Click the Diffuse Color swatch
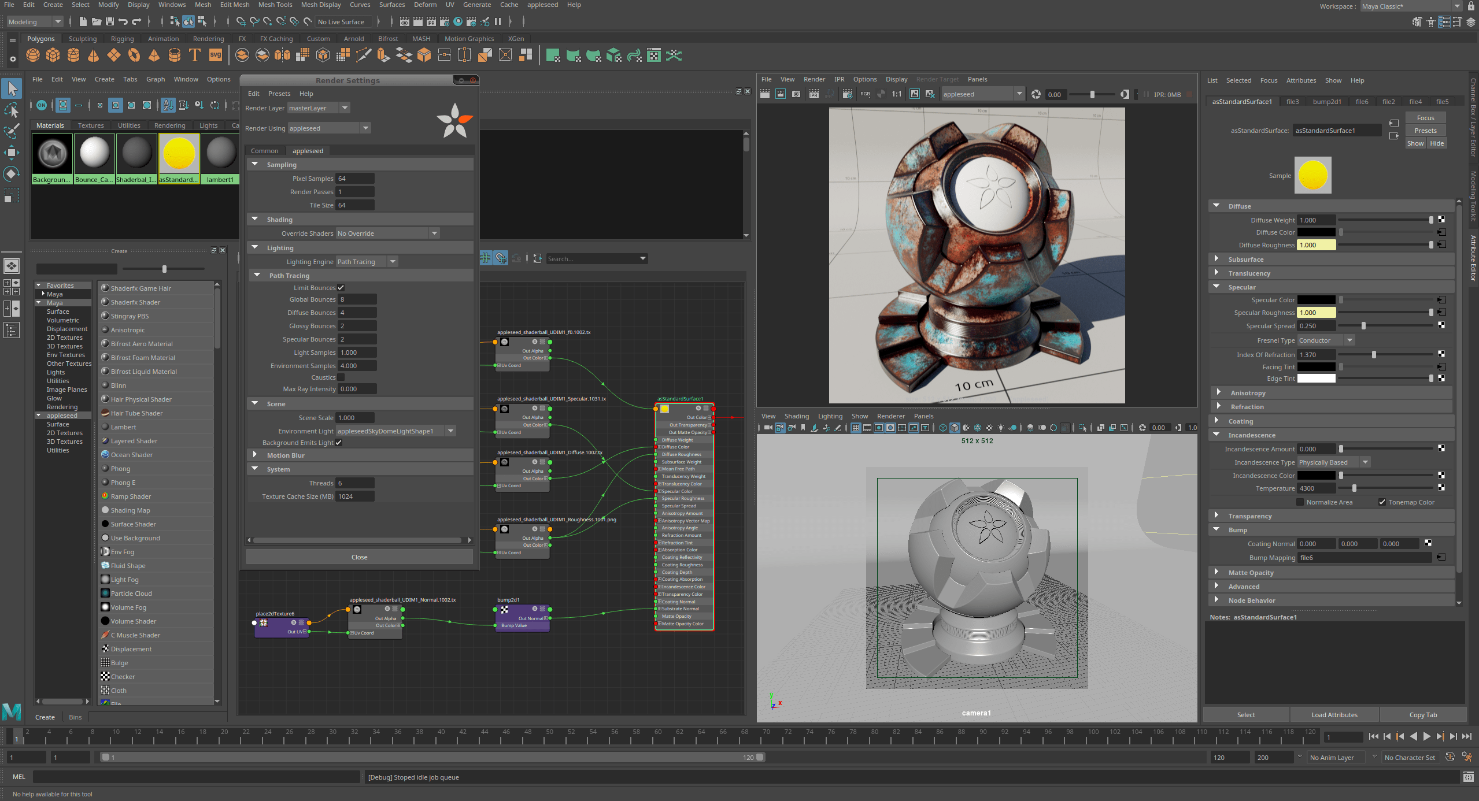The width and height of the screenshot is (1479, 801). point(1317,232)
